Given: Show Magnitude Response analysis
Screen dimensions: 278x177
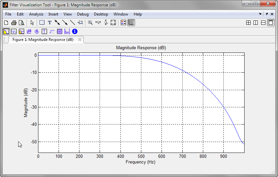Looking at the screenshot, I should click(6, 32).
